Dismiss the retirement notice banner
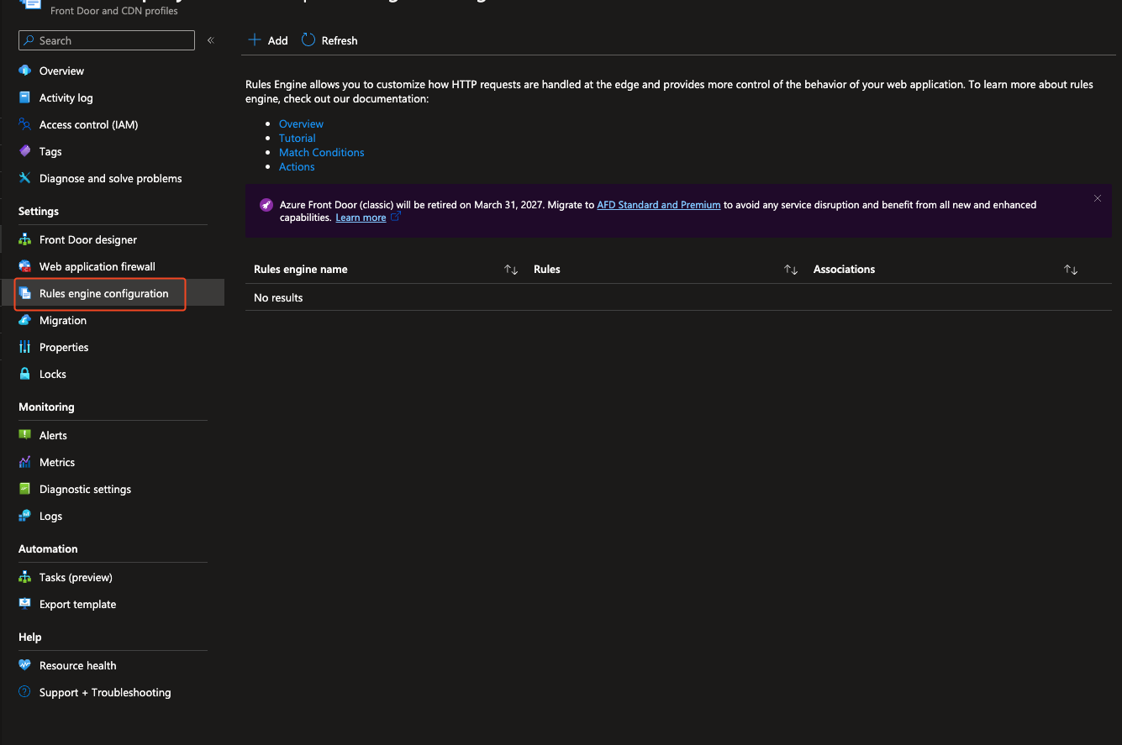1122x745 pixels. (x=1098, y=198)
